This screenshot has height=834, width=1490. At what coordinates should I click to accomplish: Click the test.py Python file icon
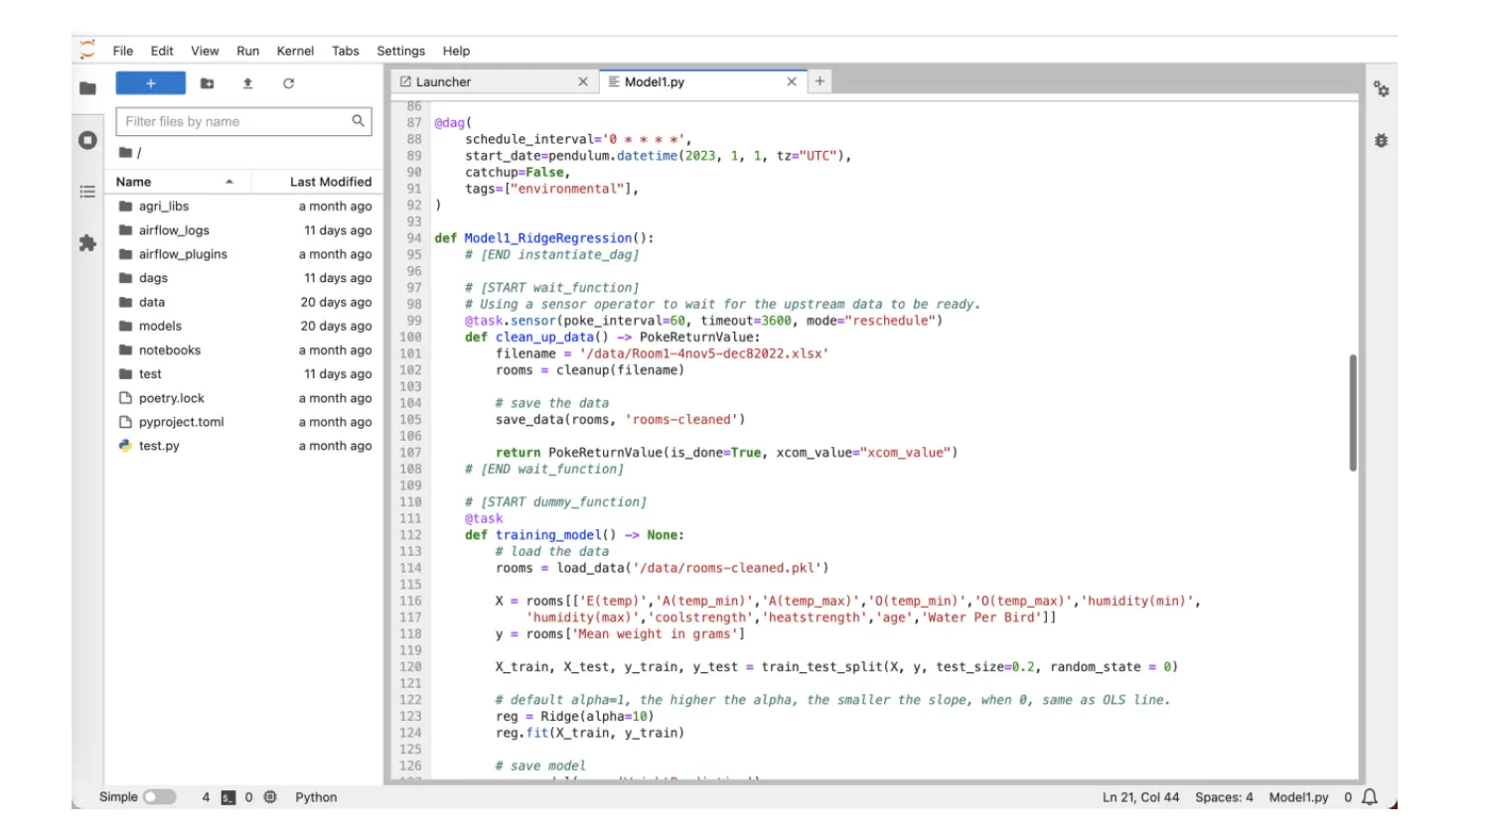[x=125, y=446]
